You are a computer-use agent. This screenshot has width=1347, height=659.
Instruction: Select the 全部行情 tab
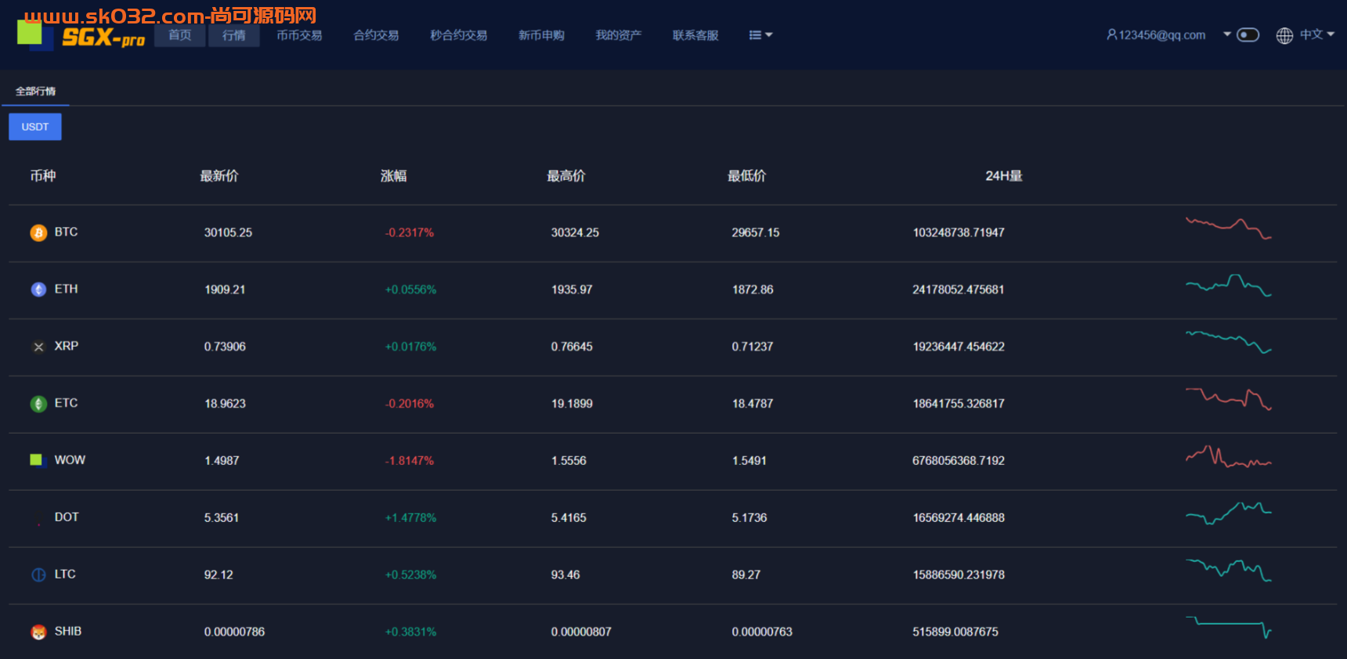click(x=36, y=92)
